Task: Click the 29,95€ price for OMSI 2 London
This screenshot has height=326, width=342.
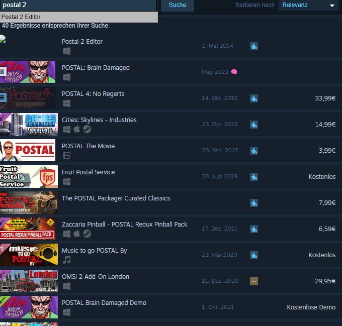Action: (325, 281)
